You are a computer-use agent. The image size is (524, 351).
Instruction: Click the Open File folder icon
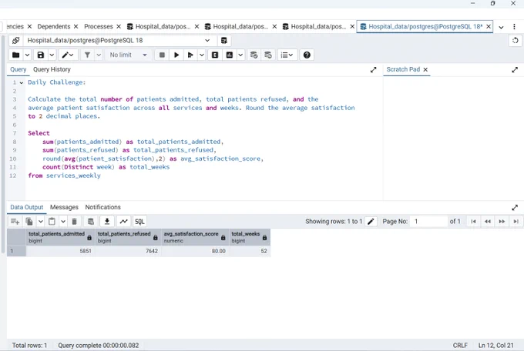(15, 55)
